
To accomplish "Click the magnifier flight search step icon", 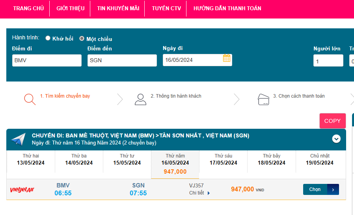I will coord(30,99).
